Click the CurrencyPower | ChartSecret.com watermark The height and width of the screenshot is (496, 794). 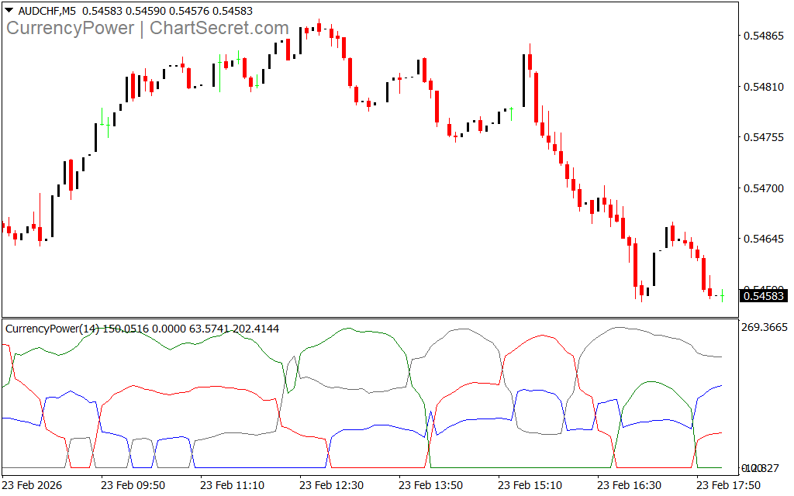point(147,29)
